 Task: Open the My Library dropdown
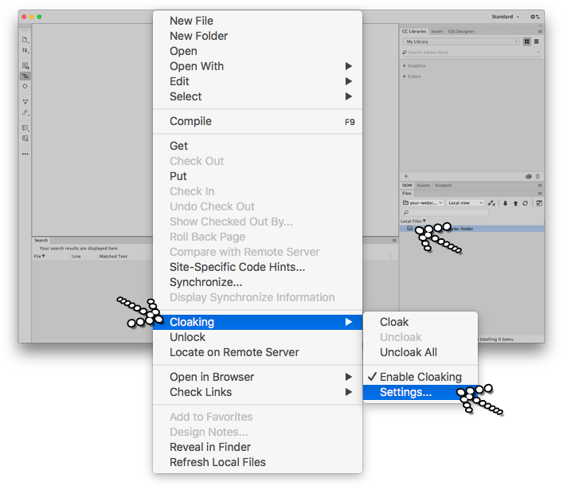[461, 41]
